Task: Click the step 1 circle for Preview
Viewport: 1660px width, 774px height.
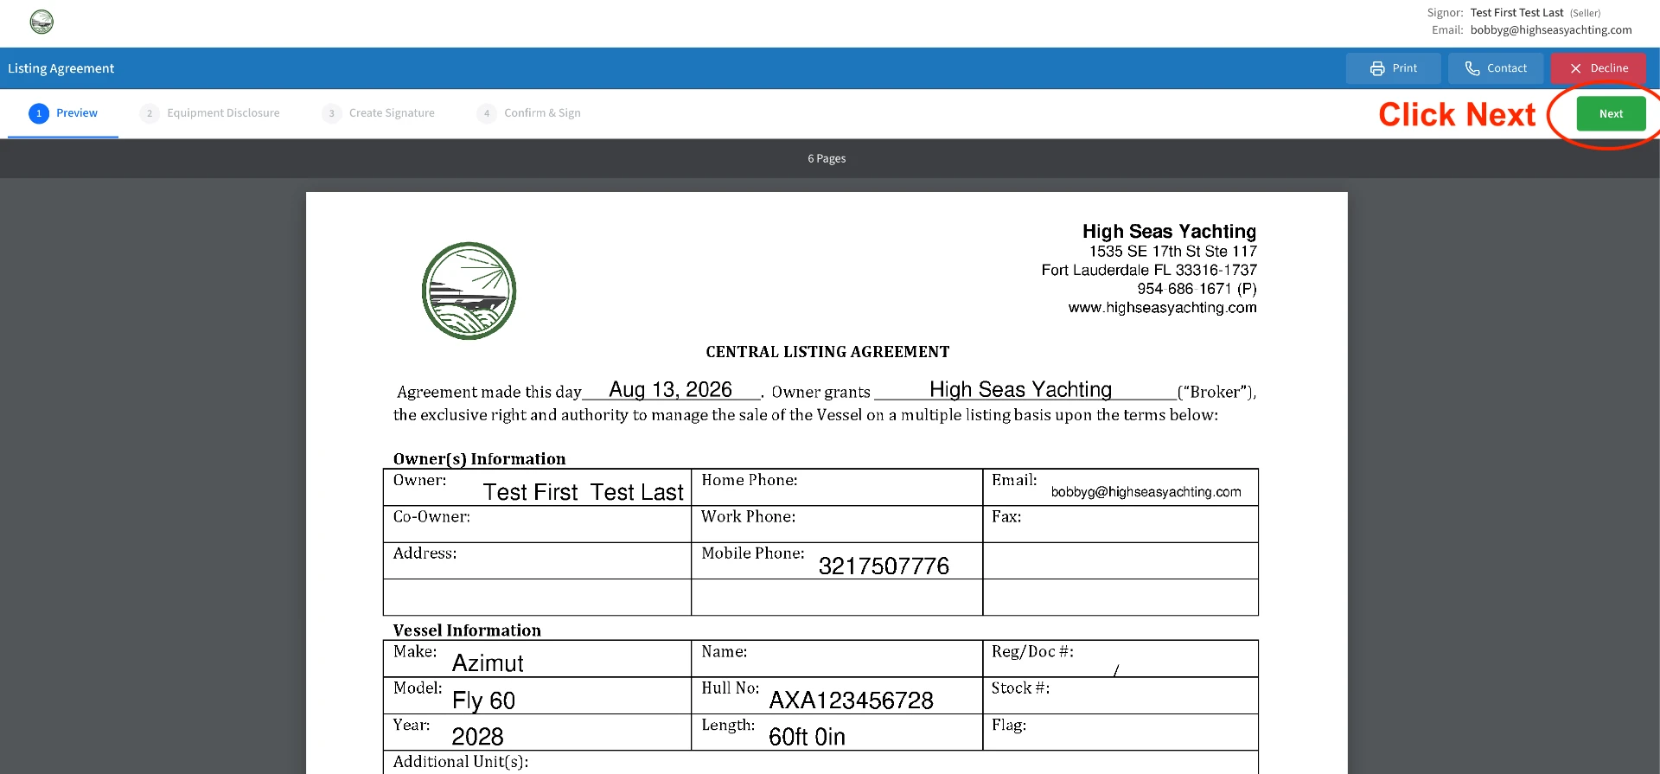Action: tap(39, 113)
